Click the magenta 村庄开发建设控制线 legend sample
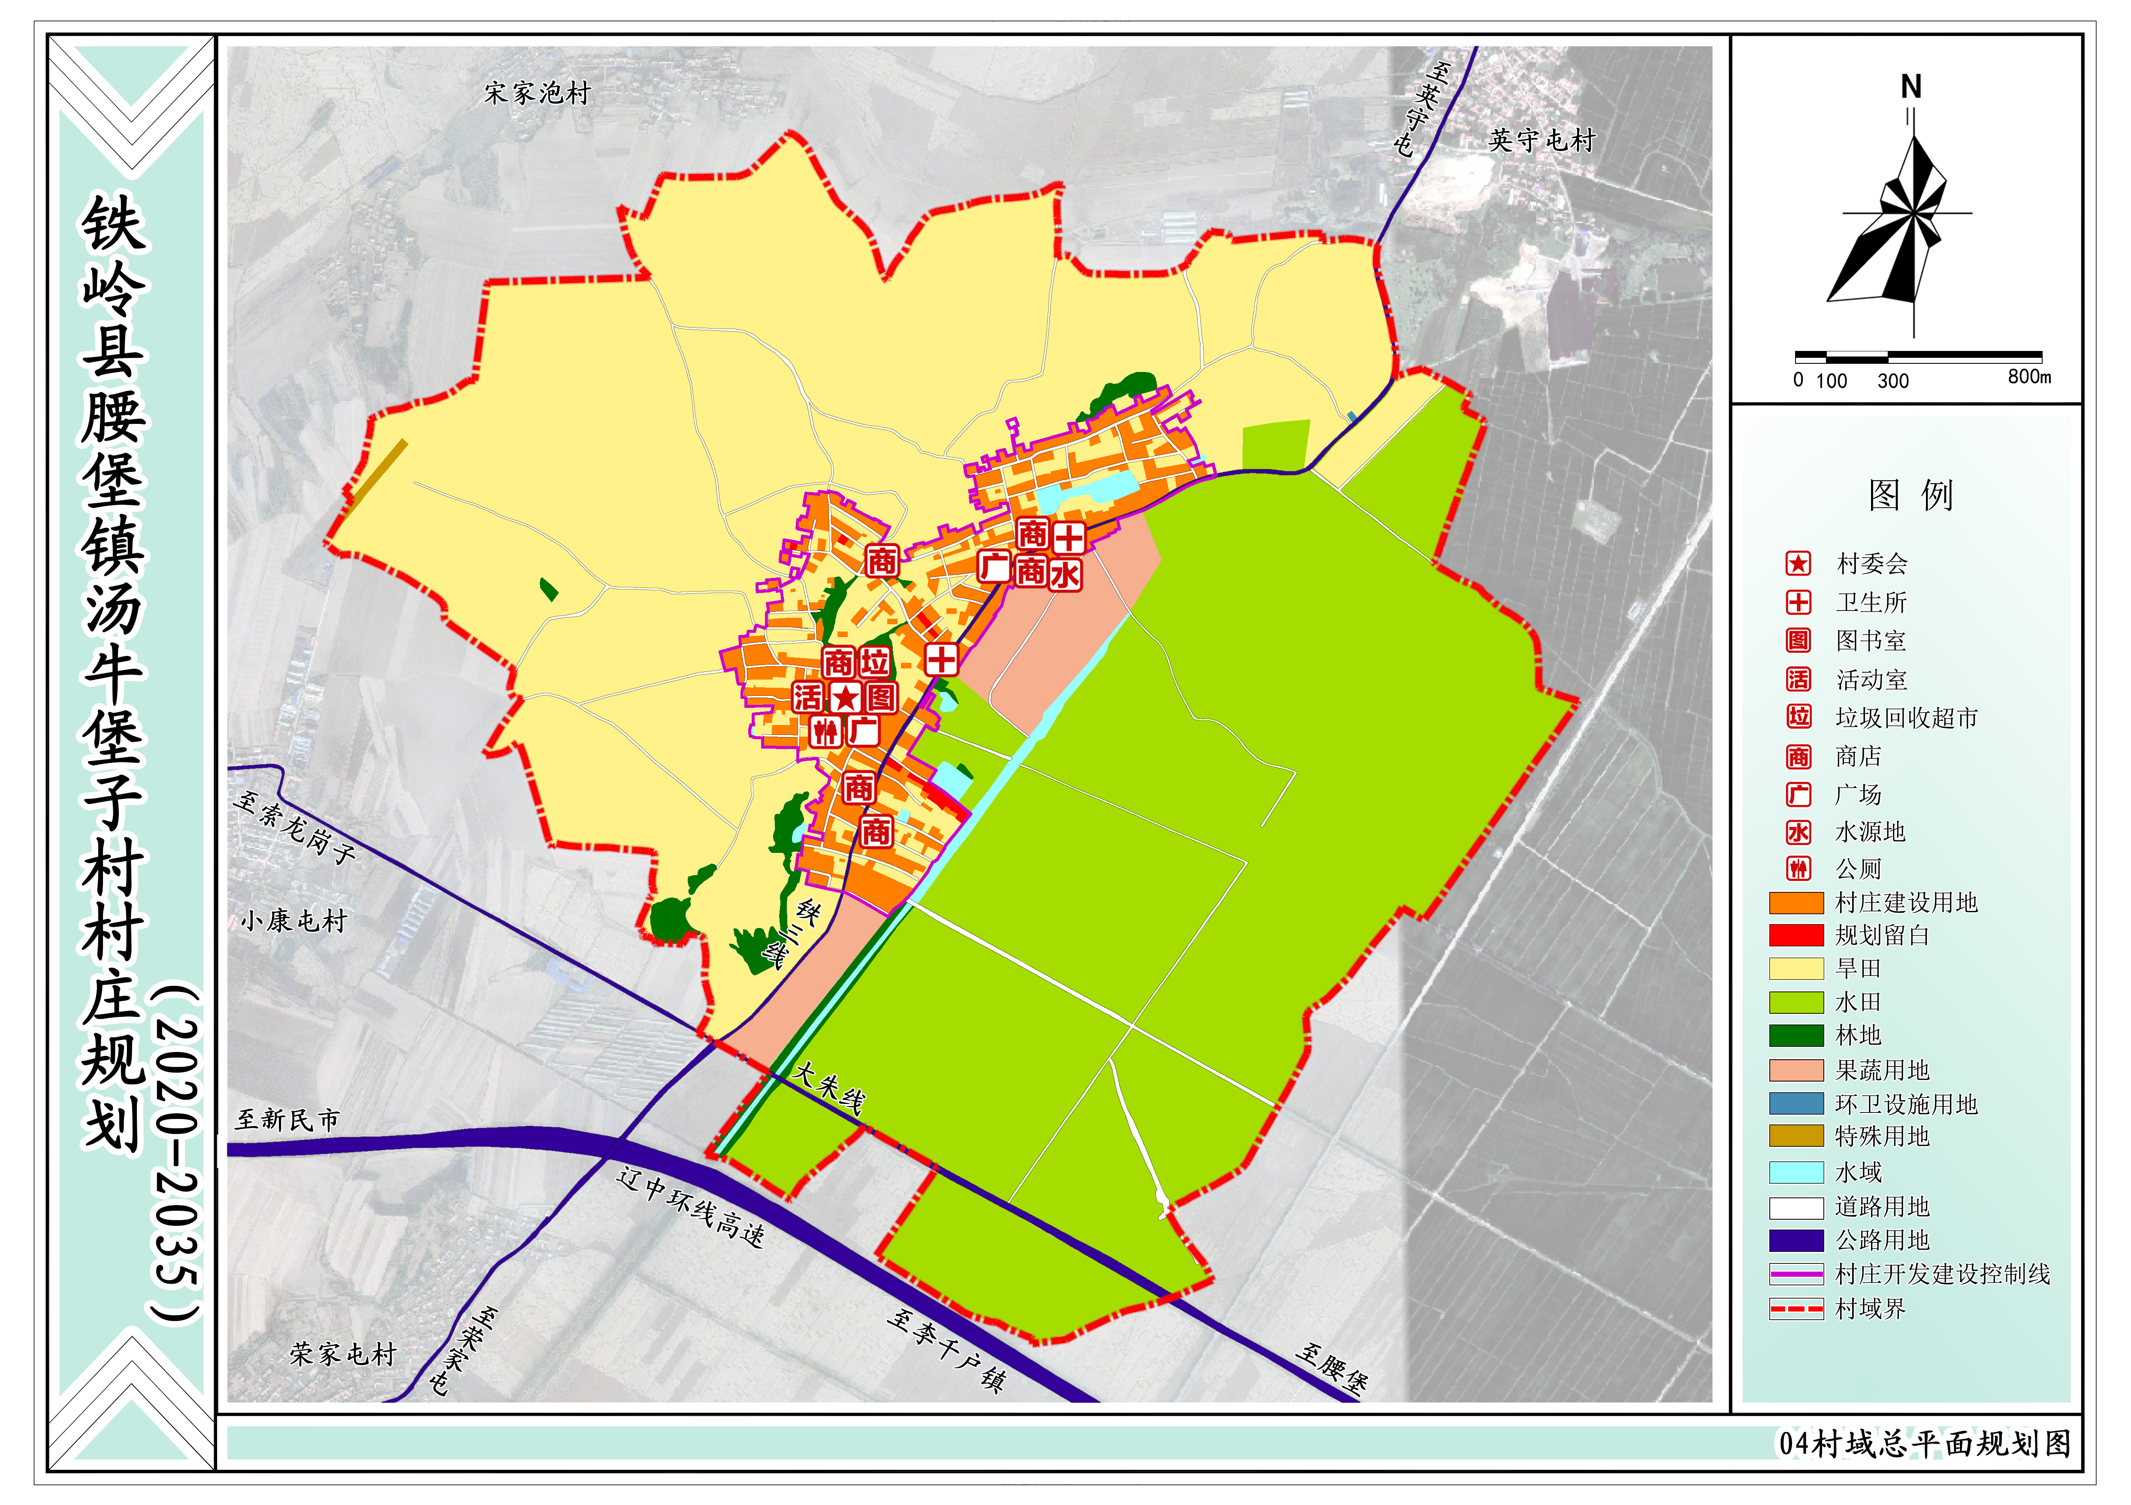Screen dimensions: 2131x1505 tap(1796, 1274)
